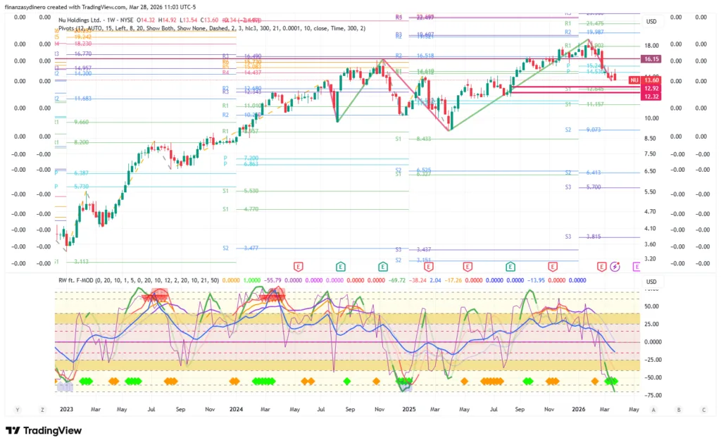Select the red earnings marker near November 2025
Viewport: 721px width, 445px height.
click(x=553, y=267)
